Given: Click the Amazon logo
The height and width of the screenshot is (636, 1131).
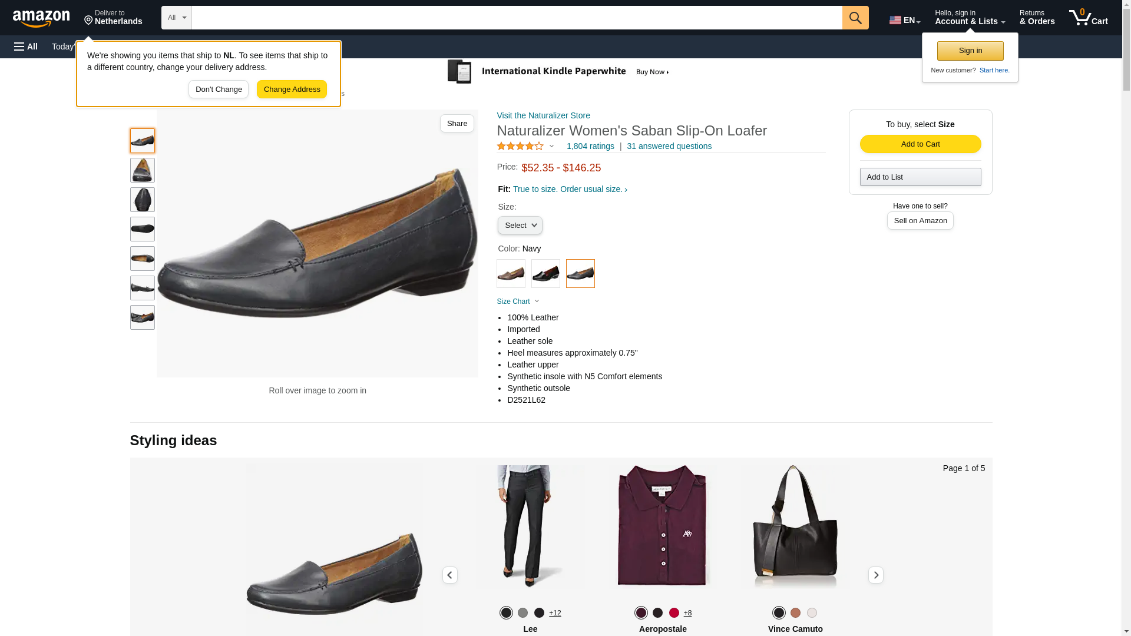Looking at the screenshot, I should (x=41, y=19).
